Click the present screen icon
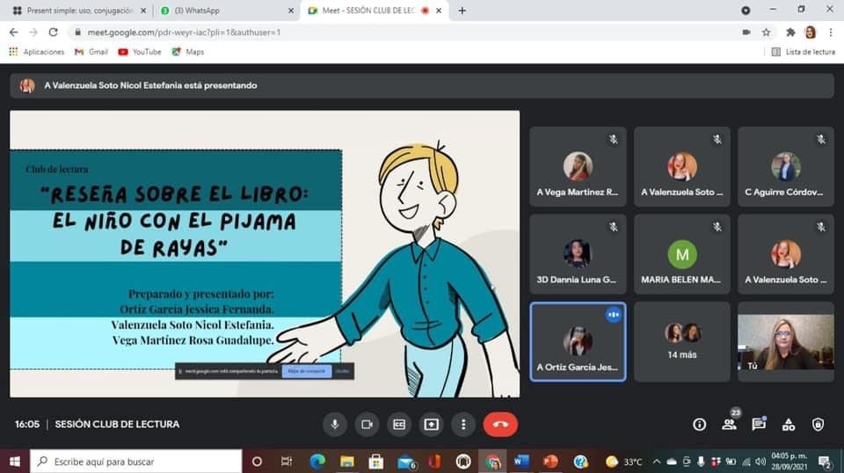This screenshot has height=473, width=844. coord(431,425)
